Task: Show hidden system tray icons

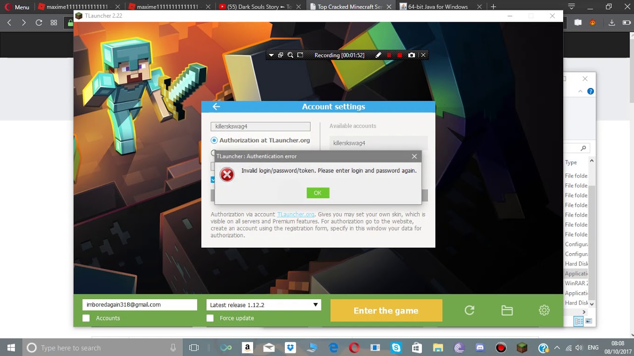Action: coord(557,348)
